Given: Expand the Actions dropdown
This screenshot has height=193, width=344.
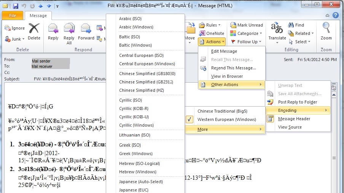Looking at the screenshot, I should 212,42.
